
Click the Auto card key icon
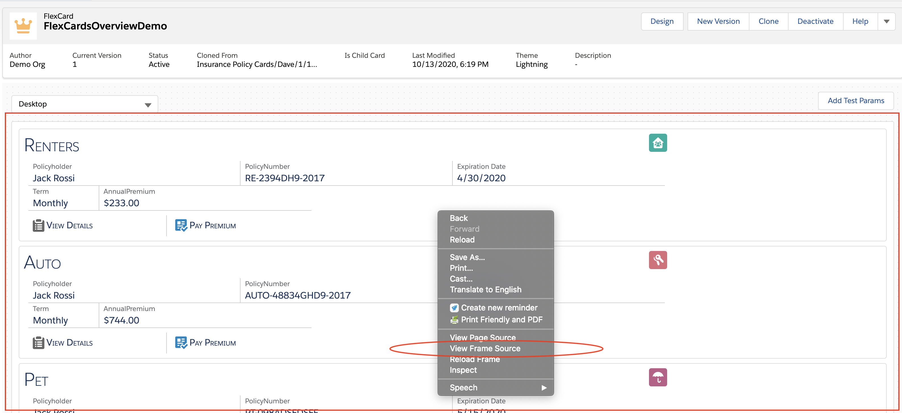(x=658, y=260)
